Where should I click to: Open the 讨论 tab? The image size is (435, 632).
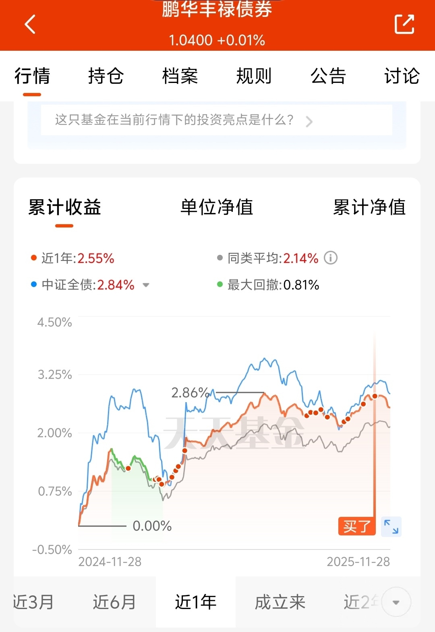[x=402, y=76]
